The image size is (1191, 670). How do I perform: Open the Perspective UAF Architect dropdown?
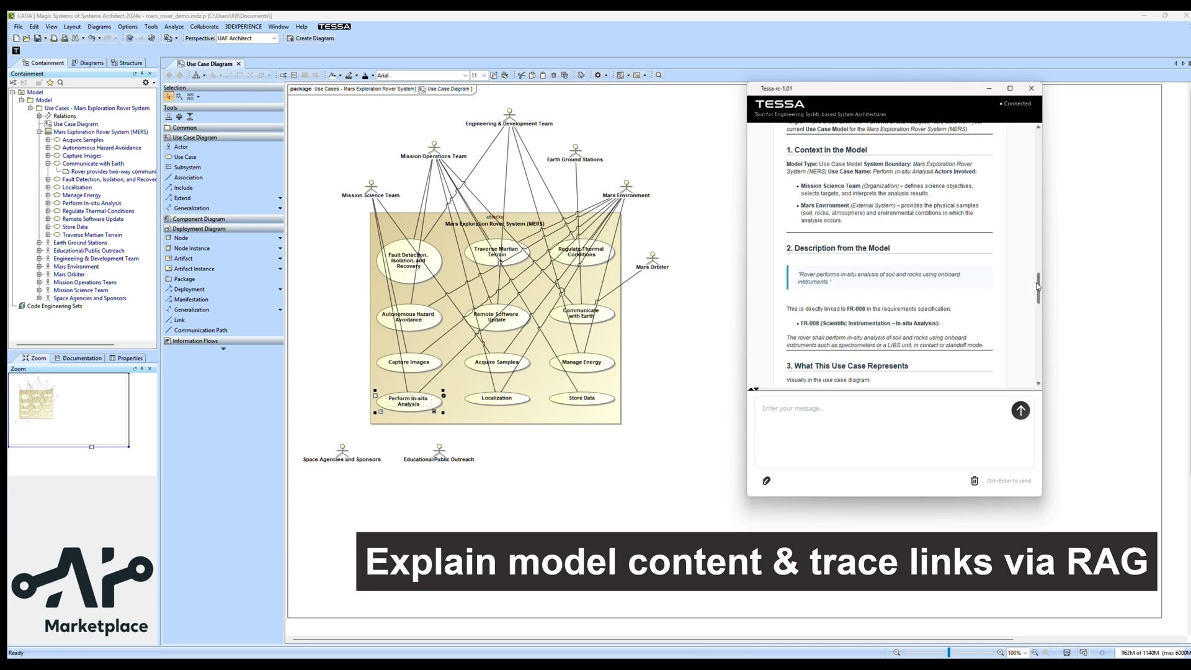pyautogui.click(x=274, y=38)
